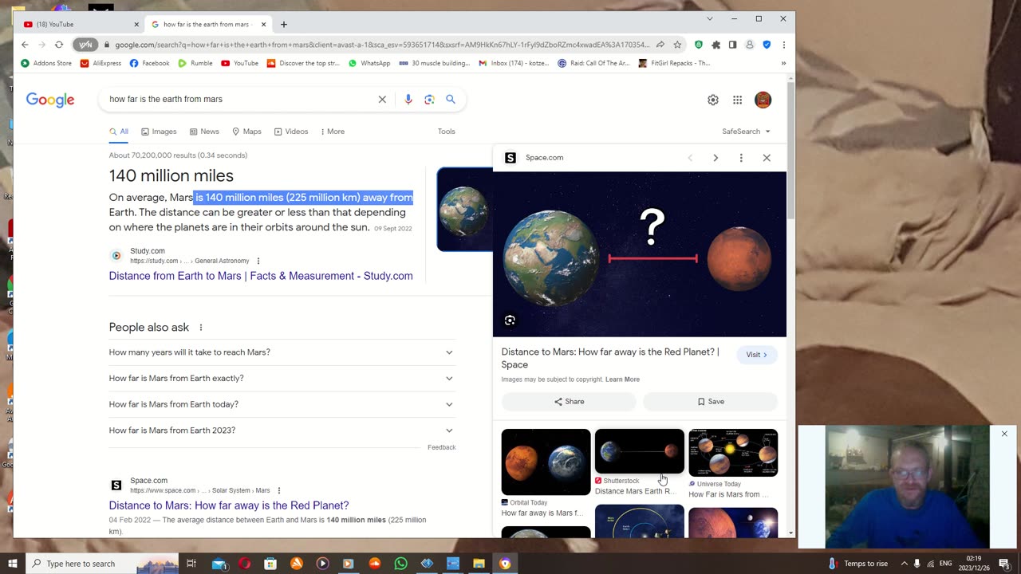Show hidden bookmarks with double chevron
This screenshot has height=574, width=1021.
pos(783,63)
